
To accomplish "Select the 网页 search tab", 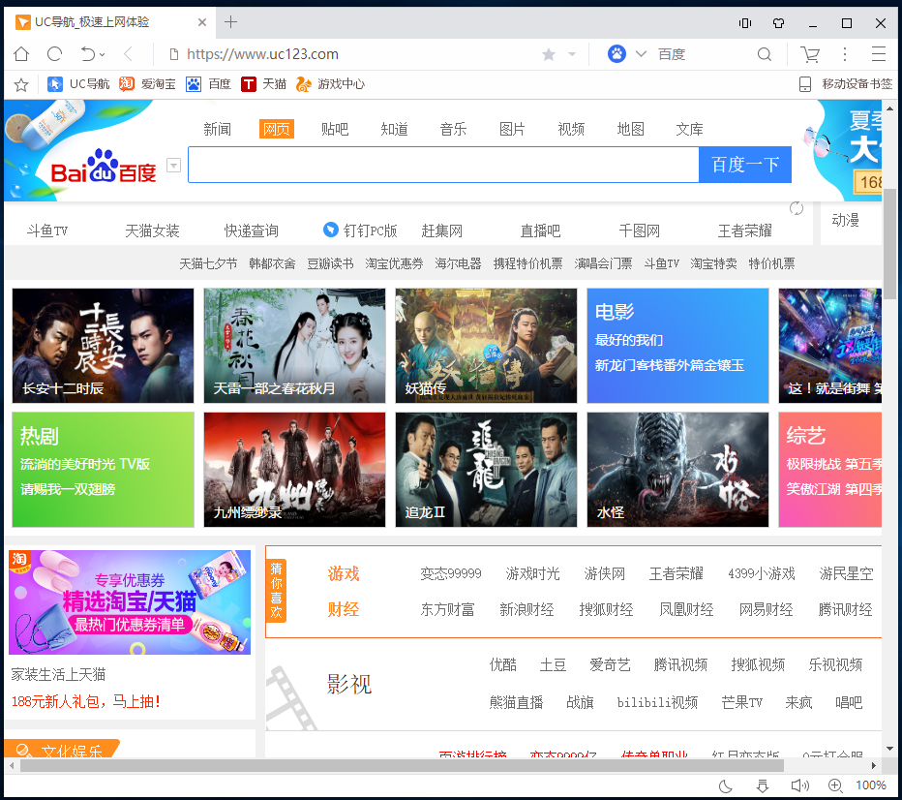I will (277, 129).
